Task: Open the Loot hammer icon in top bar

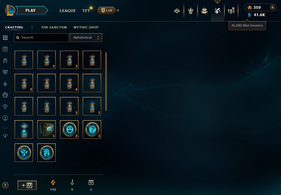Action: 217,11
